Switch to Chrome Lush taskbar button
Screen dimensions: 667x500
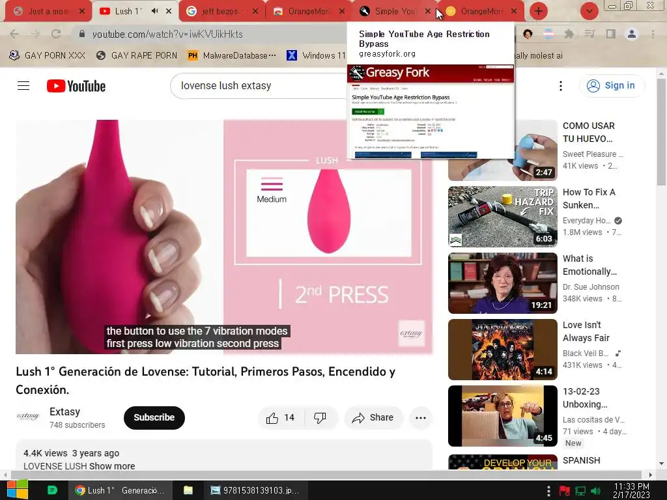[121, 490]
